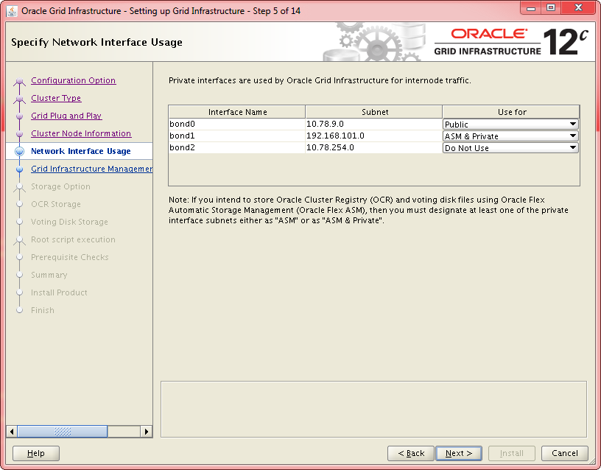Open the Use for dropdown for bond2
Image resolution: width=601 pixels, height=470 pixels.
coord(572,148)
